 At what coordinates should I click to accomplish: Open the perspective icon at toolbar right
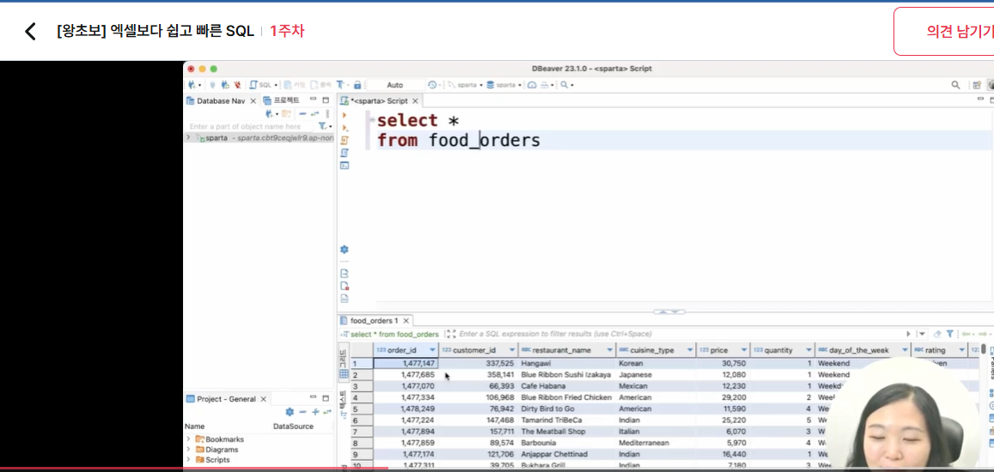click(977, 85)
